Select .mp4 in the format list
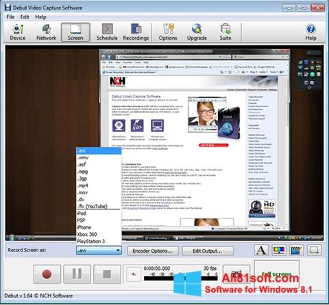The image size is (329, 305). point(99,185)
